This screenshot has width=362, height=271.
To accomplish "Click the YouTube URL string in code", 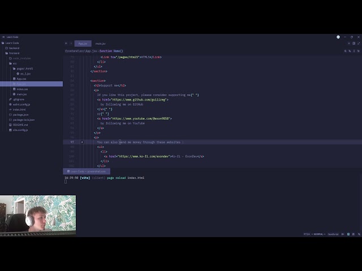I will pyautogui.click(x=140, y=119).
